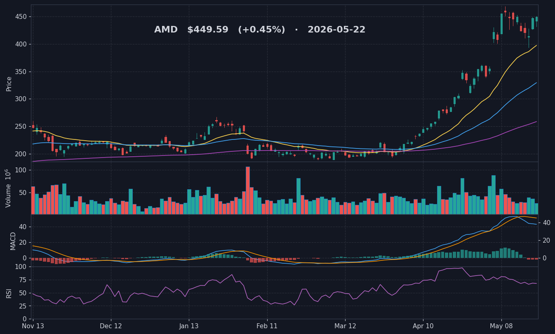Click the tallest volume bar near Feb
Screen dimensions: 555x334
pyautogui.click(x=248, y=190)
